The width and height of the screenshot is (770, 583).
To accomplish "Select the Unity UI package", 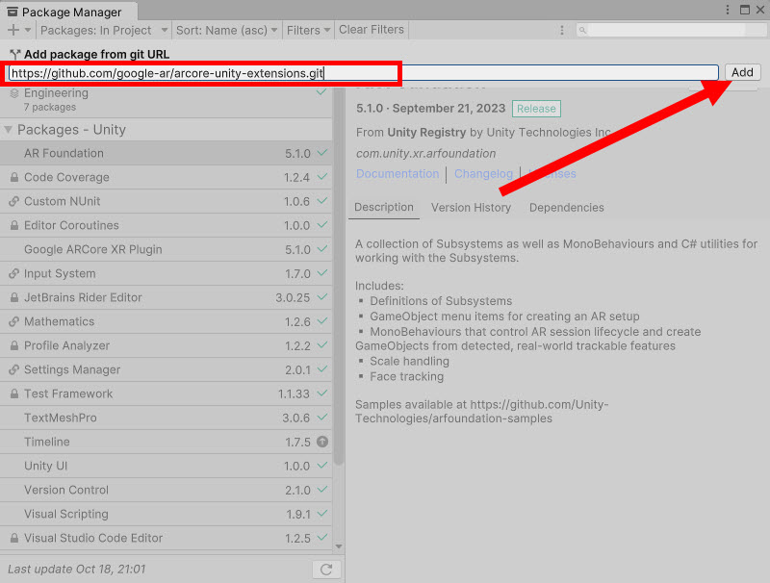I will (x=166, y=466).
